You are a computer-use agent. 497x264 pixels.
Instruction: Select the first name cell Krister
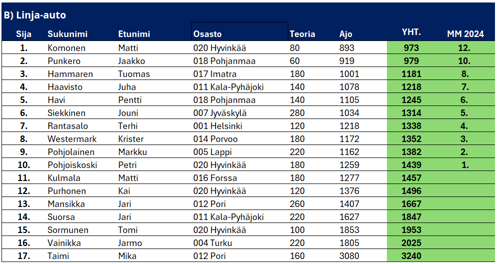pos(131,139)
